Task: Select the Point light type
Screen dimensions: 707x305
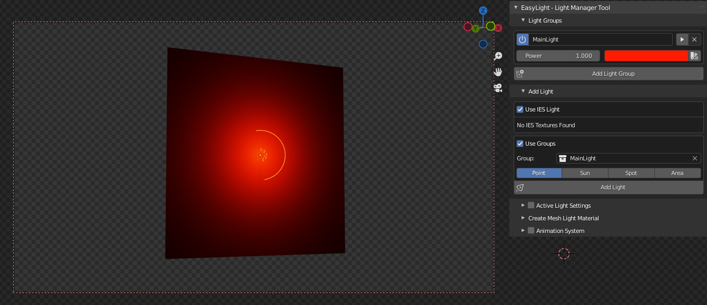Action: (539, 173)
